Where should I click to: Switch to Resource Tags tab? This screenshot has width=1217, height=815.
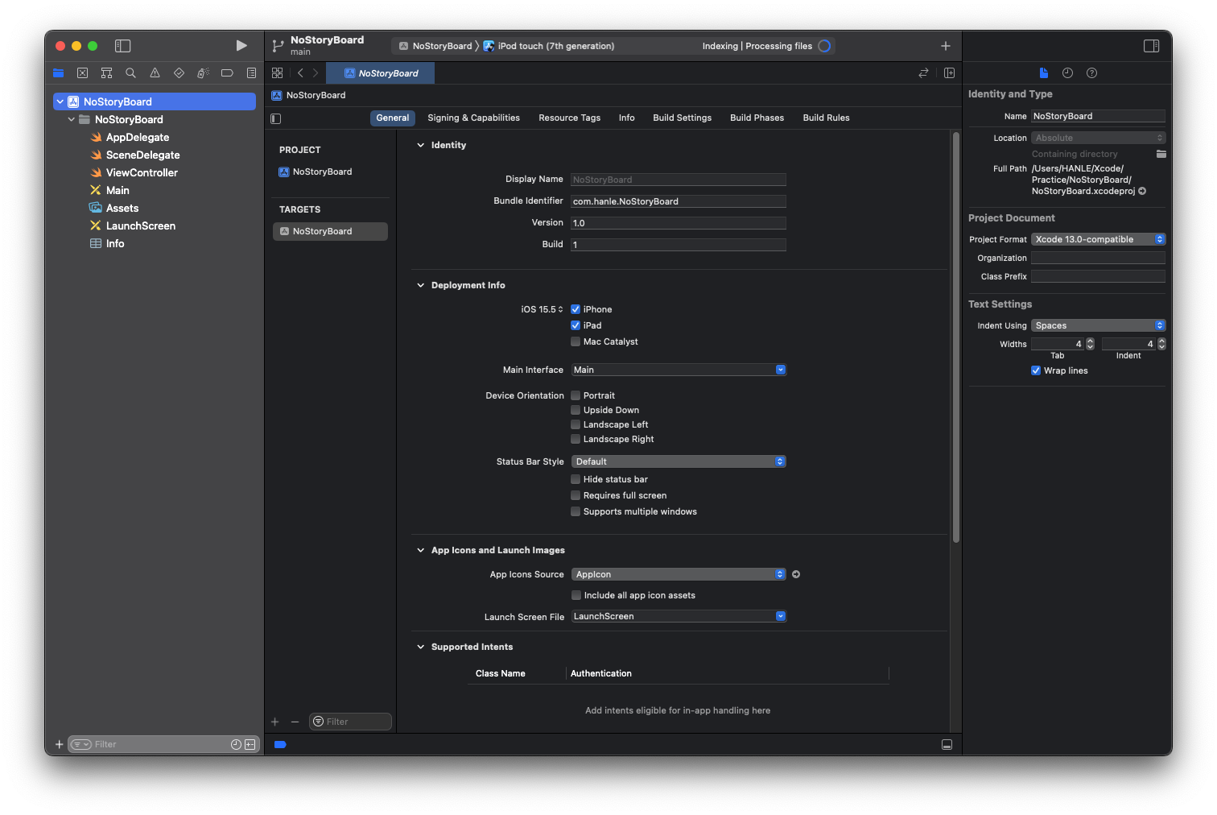coord(569,118)
